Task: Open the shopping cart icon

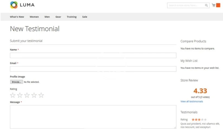Action: tap(214, 5)
